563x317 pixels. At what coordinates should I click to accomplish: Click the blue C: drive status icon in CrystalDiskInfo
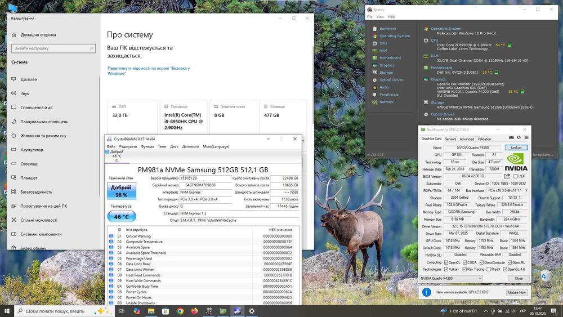click(107, 152)
